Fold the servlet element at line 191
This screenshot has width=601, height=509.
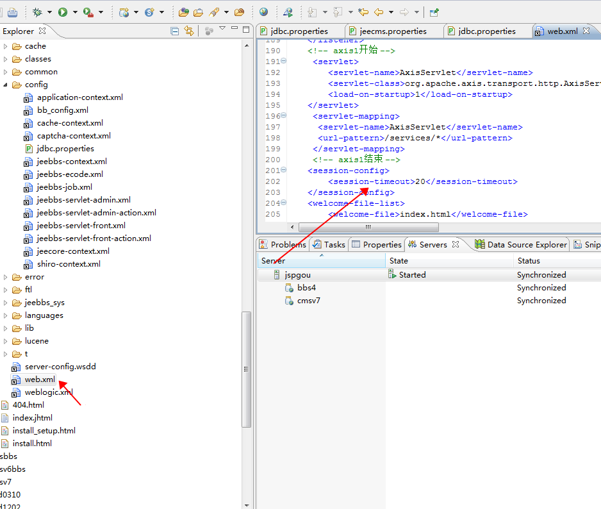coord(284,62)
